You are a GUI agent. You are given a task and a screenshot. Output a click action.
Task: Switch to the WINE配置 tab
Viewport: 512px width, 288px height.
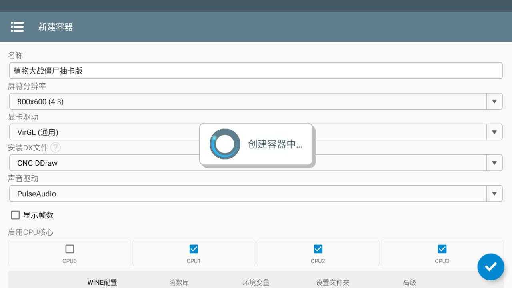click(x=102, y=282)
